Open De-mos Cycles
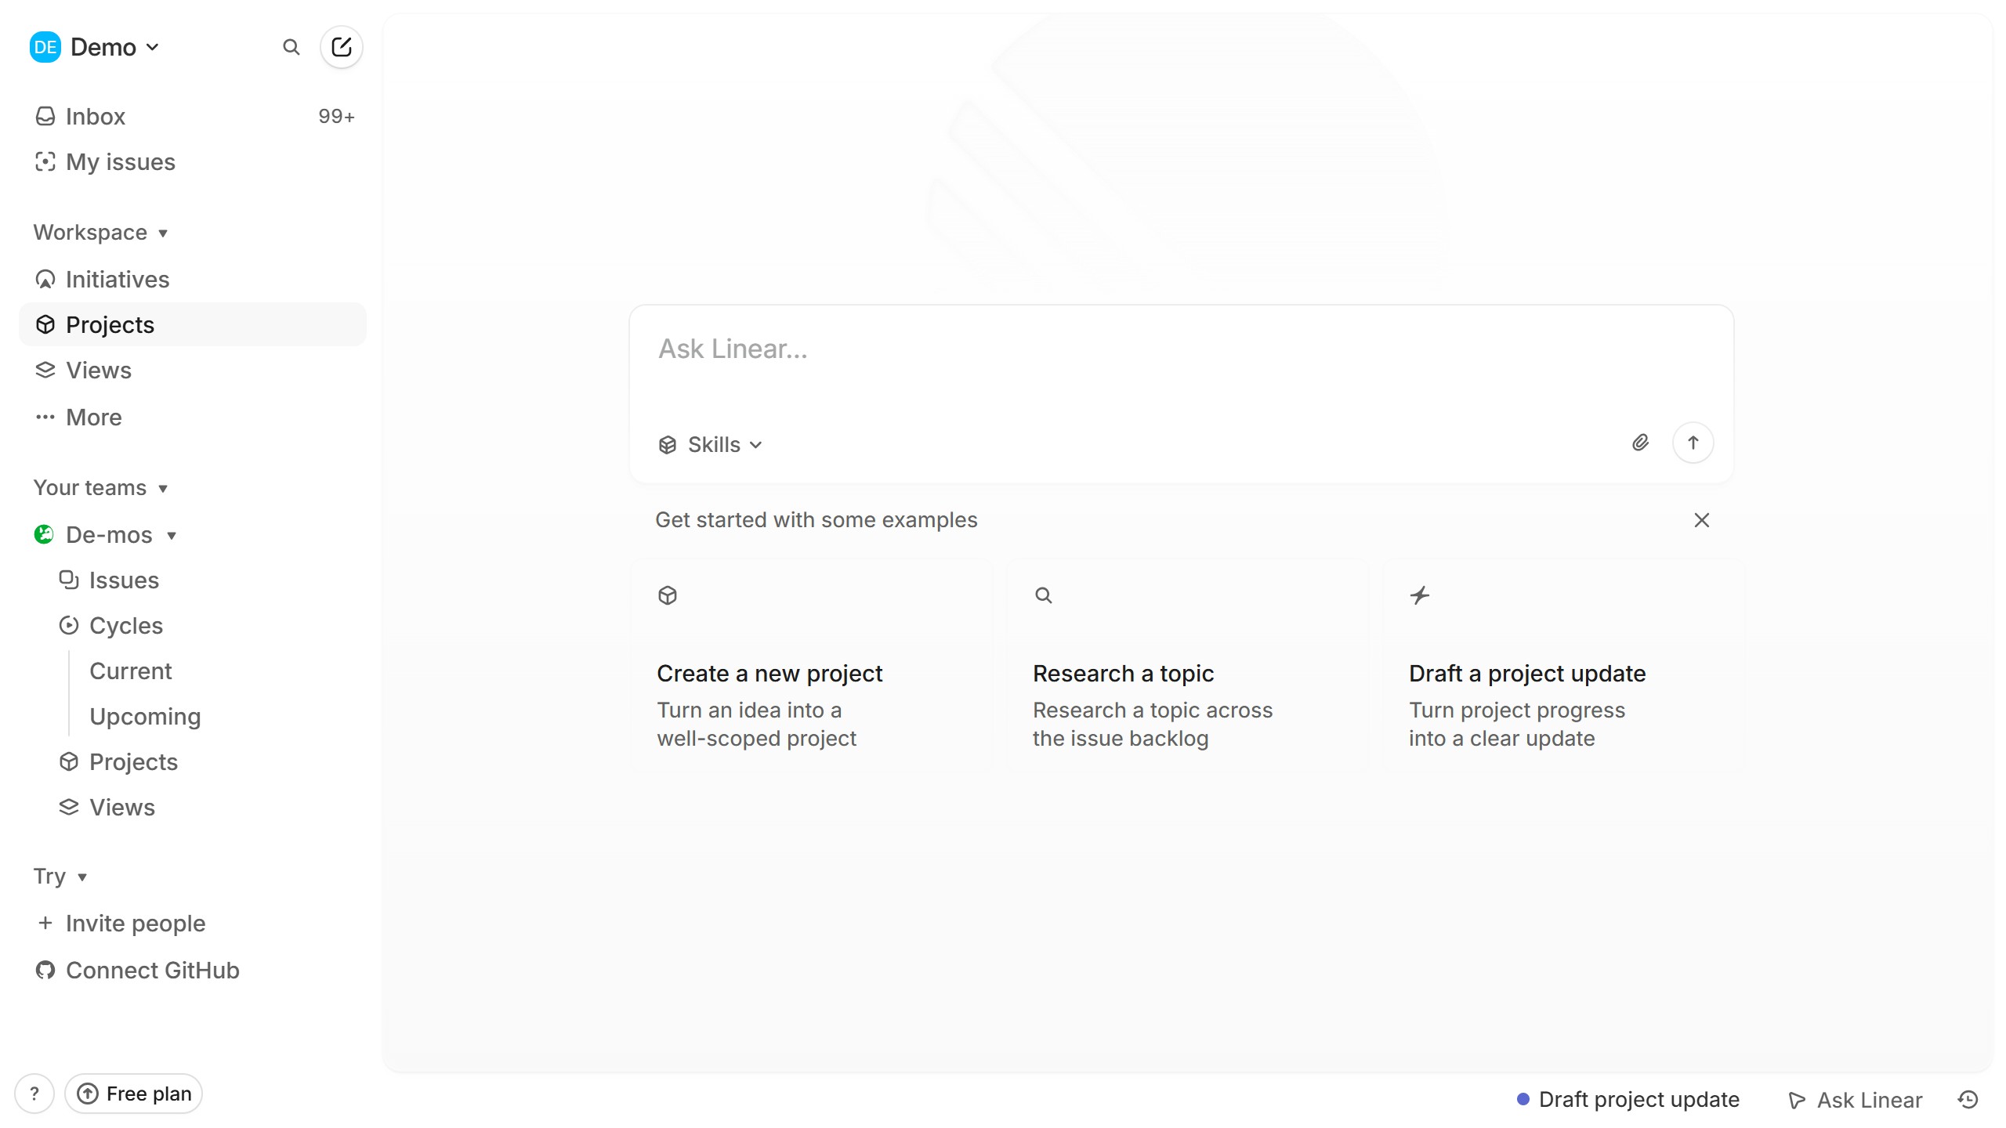This screenshot has height=1128, width=2006. [193, 625]
